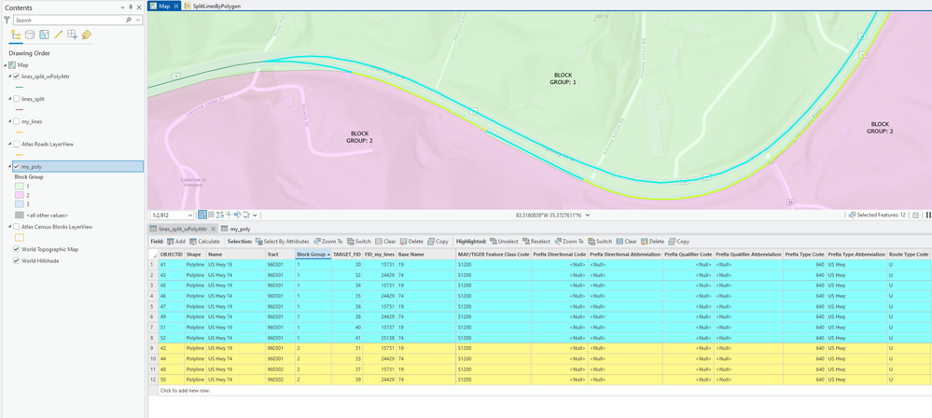Click List By Data Source icon
The height and width of the screenshot is (418, 932).
pos(30,35)
